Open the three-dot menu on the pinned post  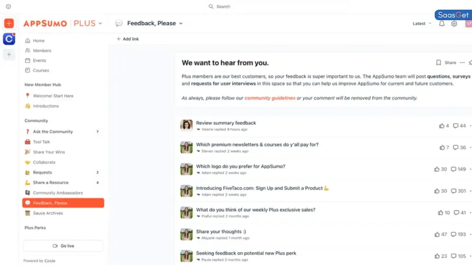[x=462, y=63]
